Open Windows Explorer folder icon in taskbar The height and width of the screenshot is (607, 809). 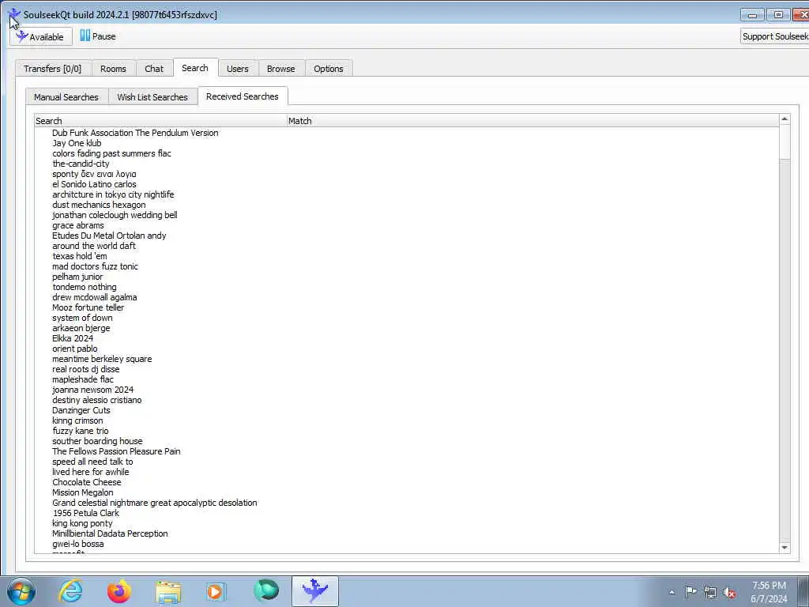pos(168,591)
